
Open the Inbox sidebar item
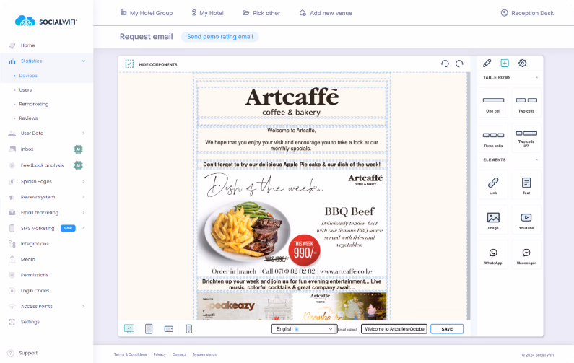pos(27,149)
